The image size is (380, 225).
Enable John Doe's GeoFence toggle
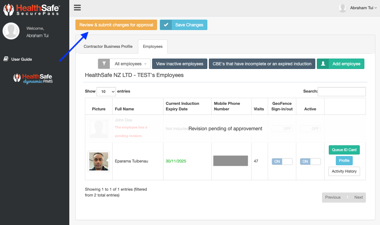tap(282, 128)
